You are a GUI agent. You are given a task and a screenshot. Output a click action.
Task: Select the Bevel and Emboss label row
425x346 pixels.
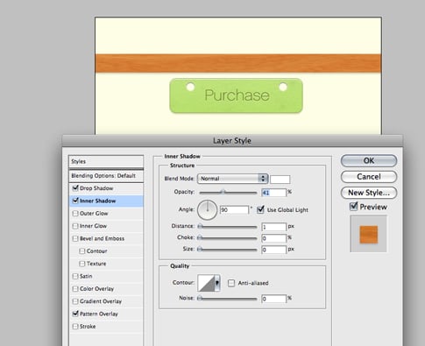coord(106,238)
